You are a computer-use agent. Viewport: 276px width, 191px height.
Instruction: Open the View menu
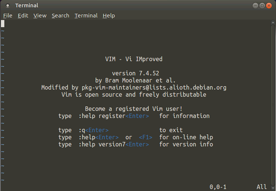[x=40, y=16]
